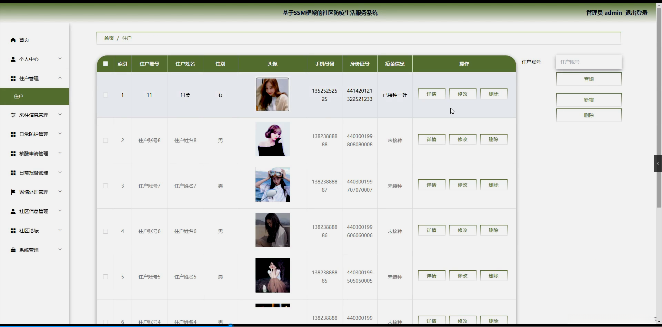Toggle the select-all checkbox in table header

tap(106, 64)
